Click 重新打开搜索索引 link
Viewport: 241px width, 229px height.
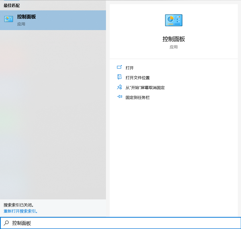20,211
